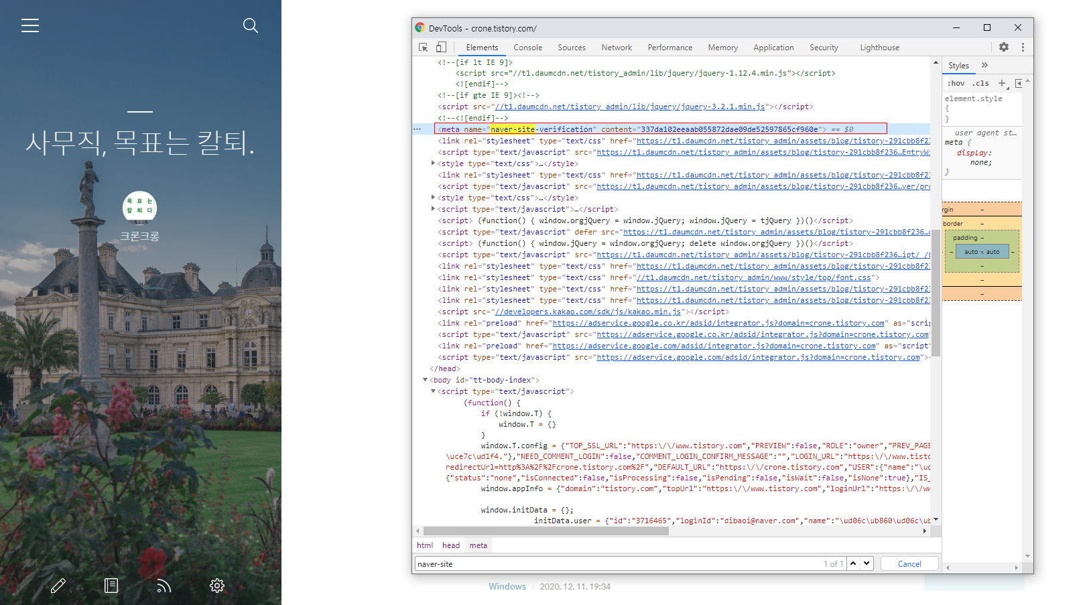Activate the inspect element picker tool
The image size is (1087, 605).
click(x=424, y=48)
